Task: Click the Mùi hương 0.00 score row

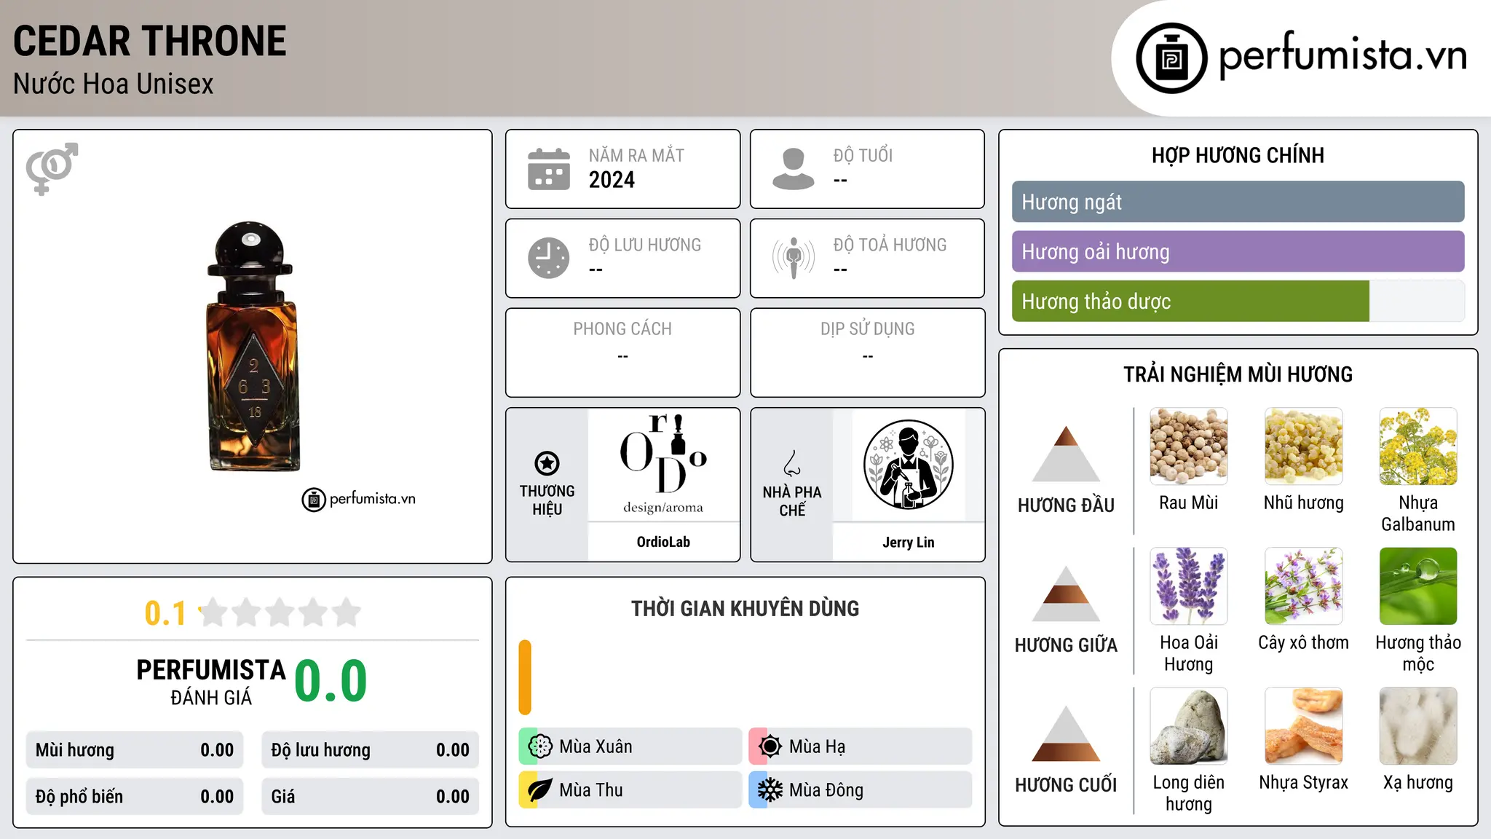Action: [135, 750]
